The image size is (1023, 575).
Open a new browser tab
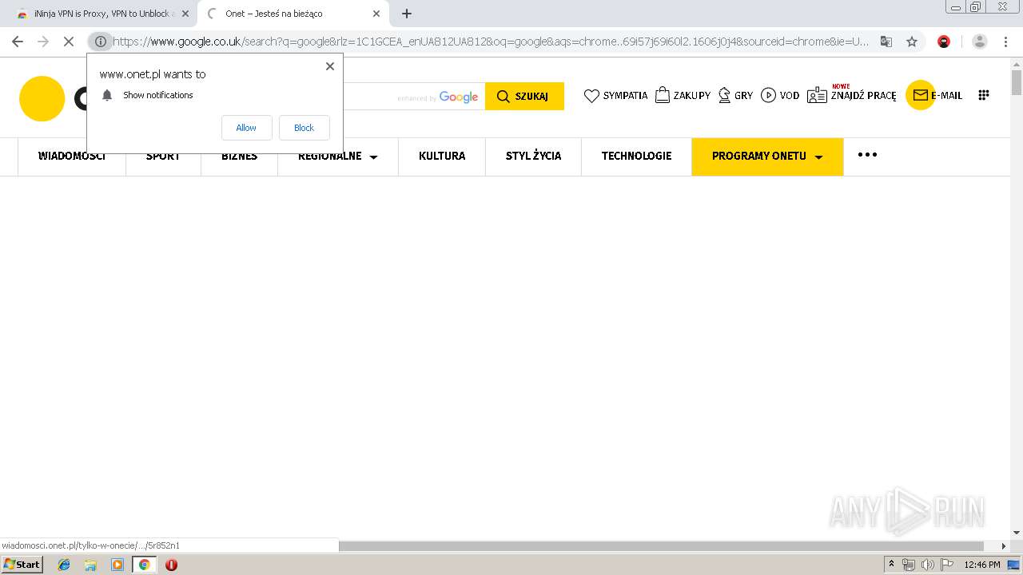(x=407, y=14)
